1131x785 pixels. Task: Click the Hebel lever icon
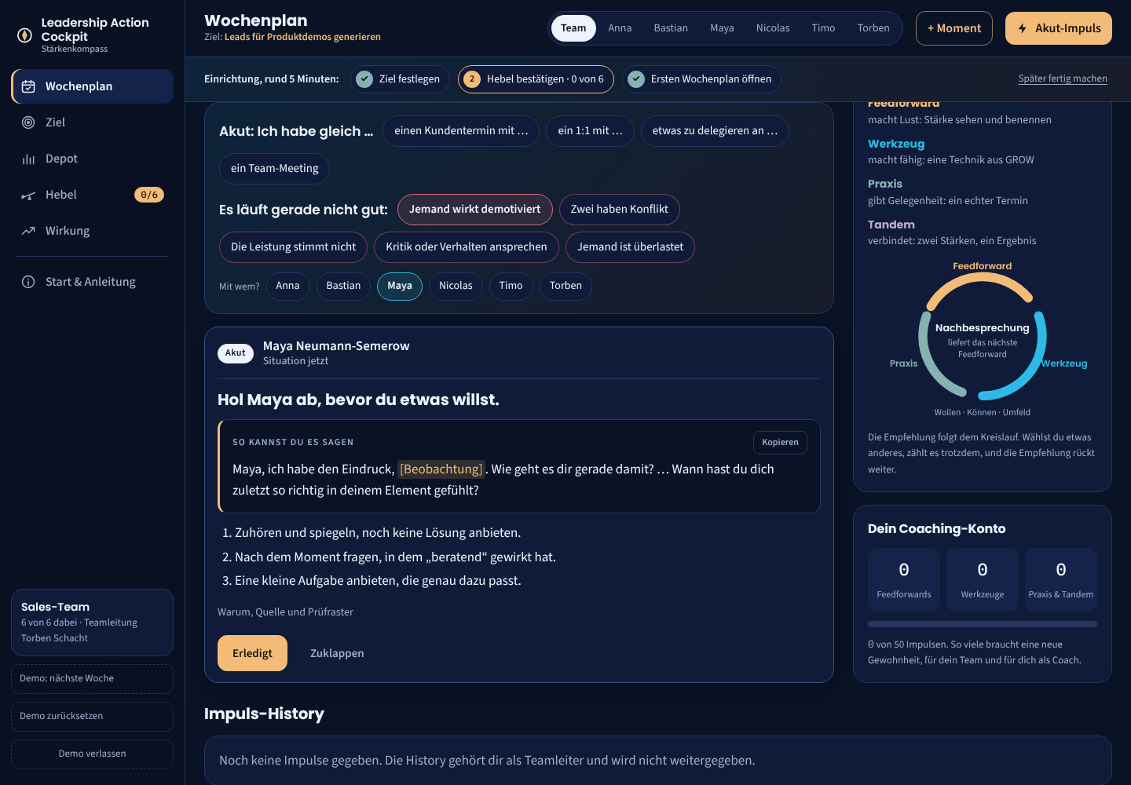pyautogui.click(x=28, y=195)
